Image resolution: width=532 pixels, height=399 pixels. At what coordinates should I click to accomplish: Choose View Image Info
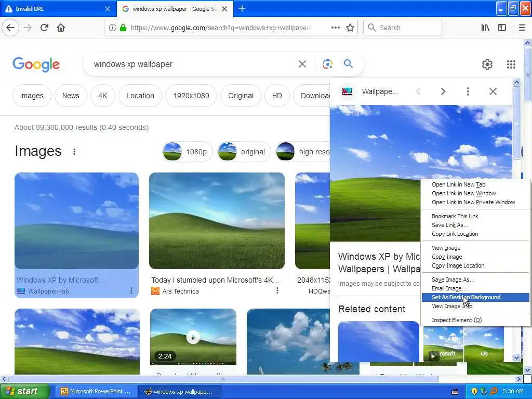(x=475, y=306)
